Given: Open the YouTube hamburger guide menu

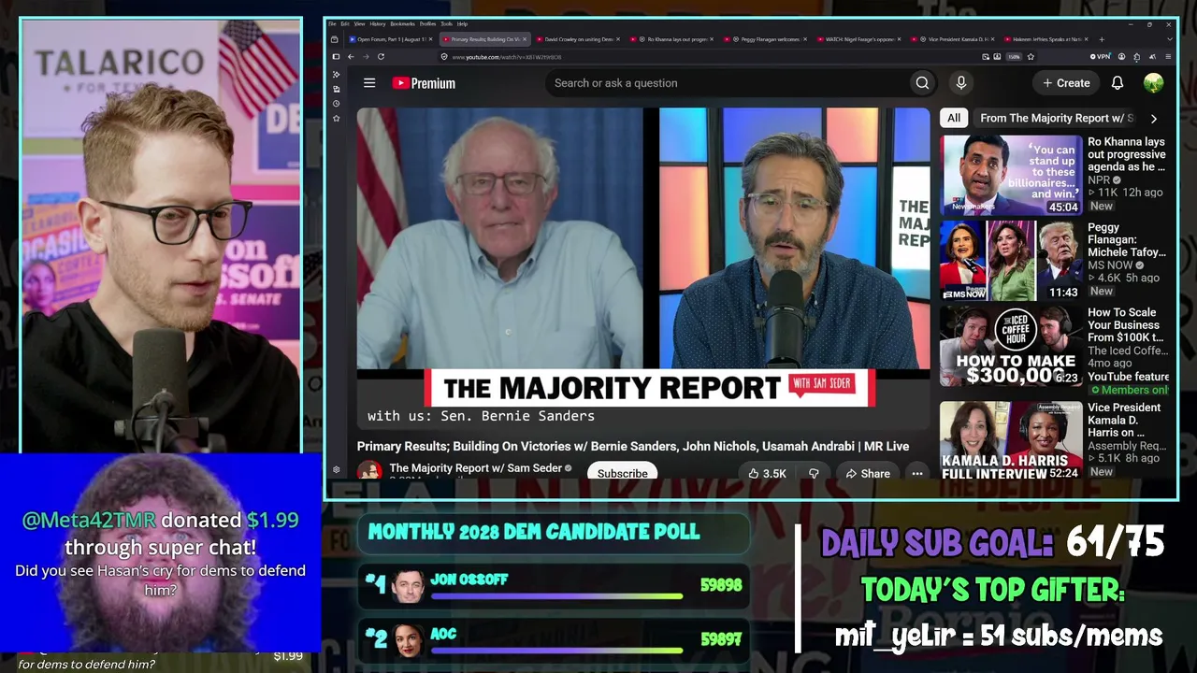Looking at the screenshot, I should click(369, 83).
